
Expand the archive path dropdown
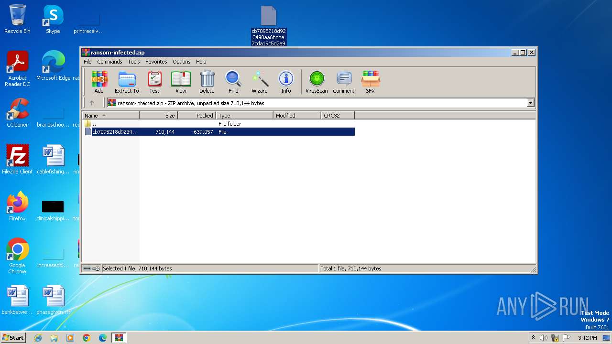point(530,103)
